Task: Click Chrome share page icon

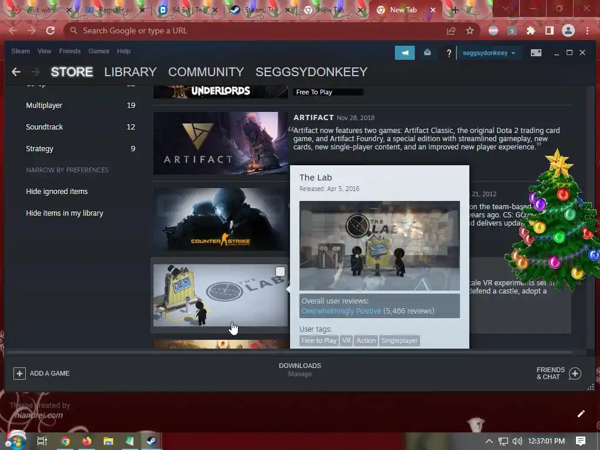Action: click(x=451, y=31)
